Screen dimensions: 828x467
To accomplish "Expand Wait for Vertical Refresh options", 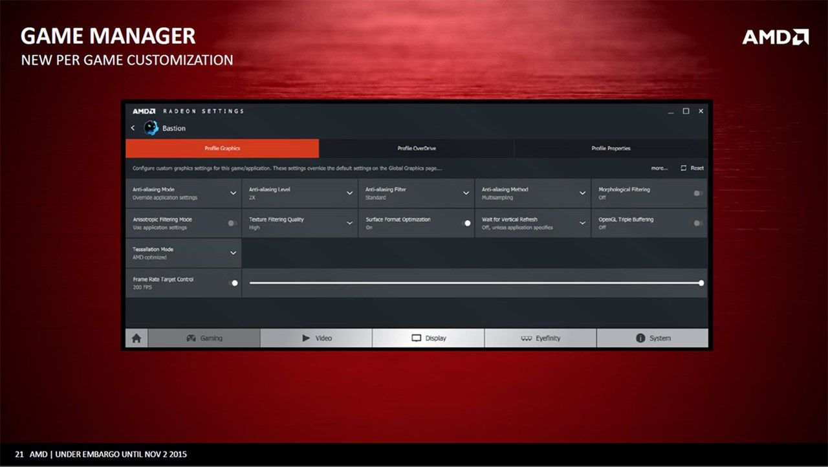I will pos(532,223).
